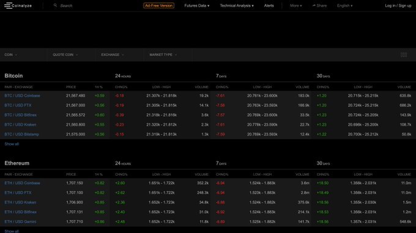
Task: Sort Ethereum table by 1H % header
Action: [98, 174]
